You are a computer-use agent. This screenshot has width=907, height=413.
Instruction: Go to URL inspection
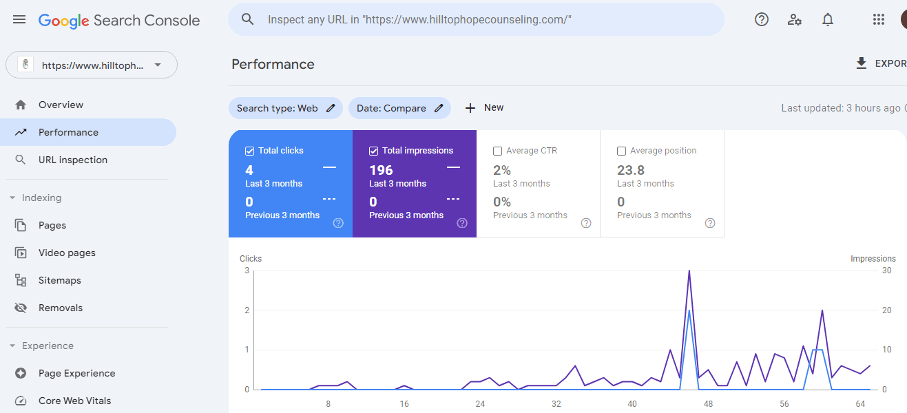point(88,160)
